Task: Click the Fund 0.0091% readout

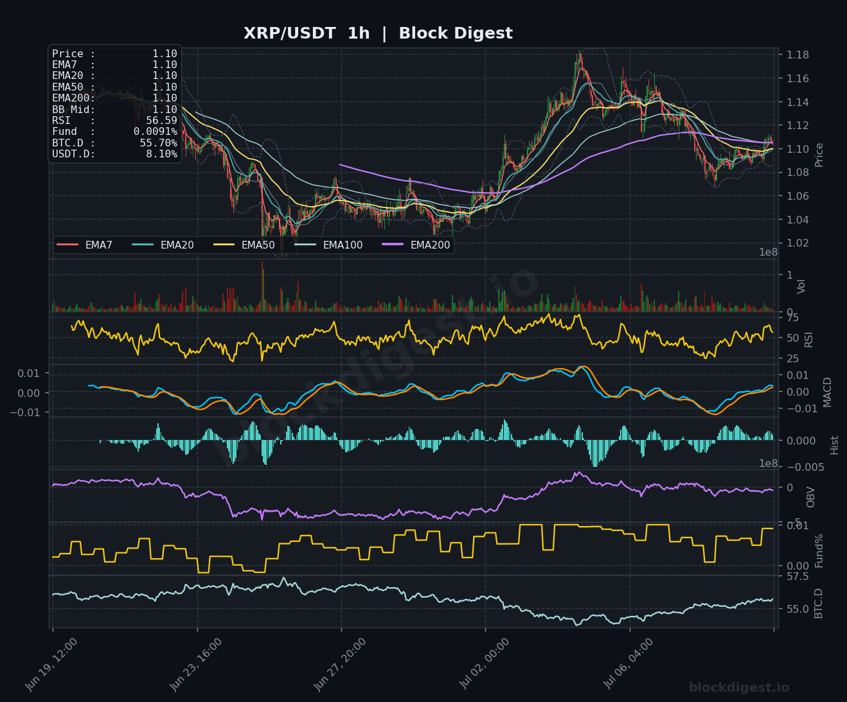Action: (114, 132)
